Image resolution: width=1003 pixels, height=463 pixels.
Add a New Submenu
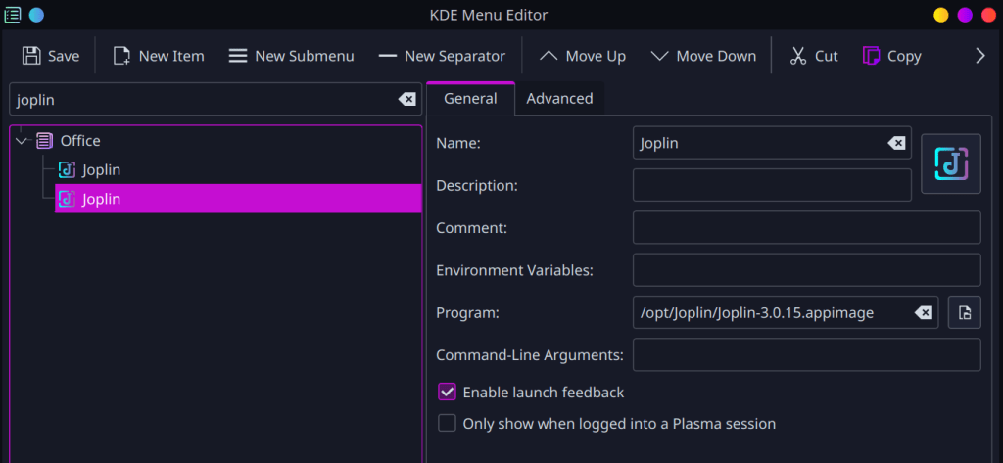coord(291,56)
